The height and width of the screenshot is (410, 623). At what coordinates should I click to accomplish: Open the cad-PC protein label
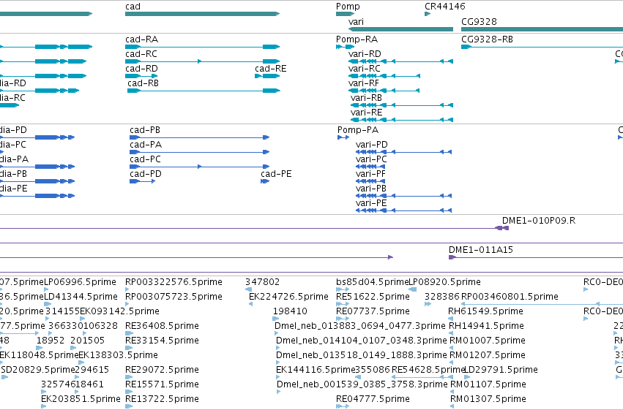pos(145,159)
